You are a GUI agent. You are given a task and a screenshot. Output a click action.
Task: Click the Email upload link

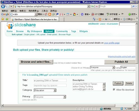tap(52, 35)
